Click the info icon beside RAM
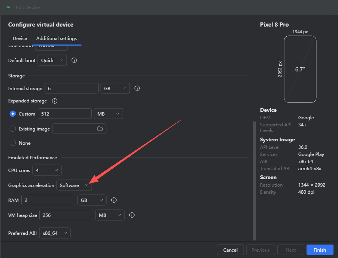The image size is (338, 258). [114, 200]
